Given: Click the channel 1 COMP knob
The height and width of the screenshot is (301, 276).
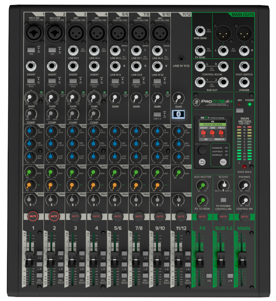Looking at the screenshot, I should (x=31, y=114).
